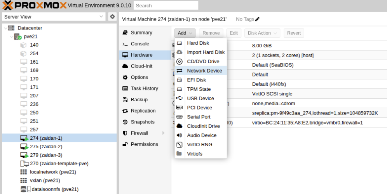The width and height of the screenshot is (387, 194).
Task: Click the USB Device icon in menu
Action: [179, 99]
